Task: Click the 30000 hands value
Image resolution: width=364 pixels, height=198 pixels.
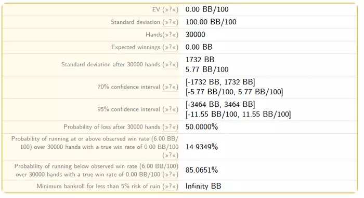Action: 195,34
